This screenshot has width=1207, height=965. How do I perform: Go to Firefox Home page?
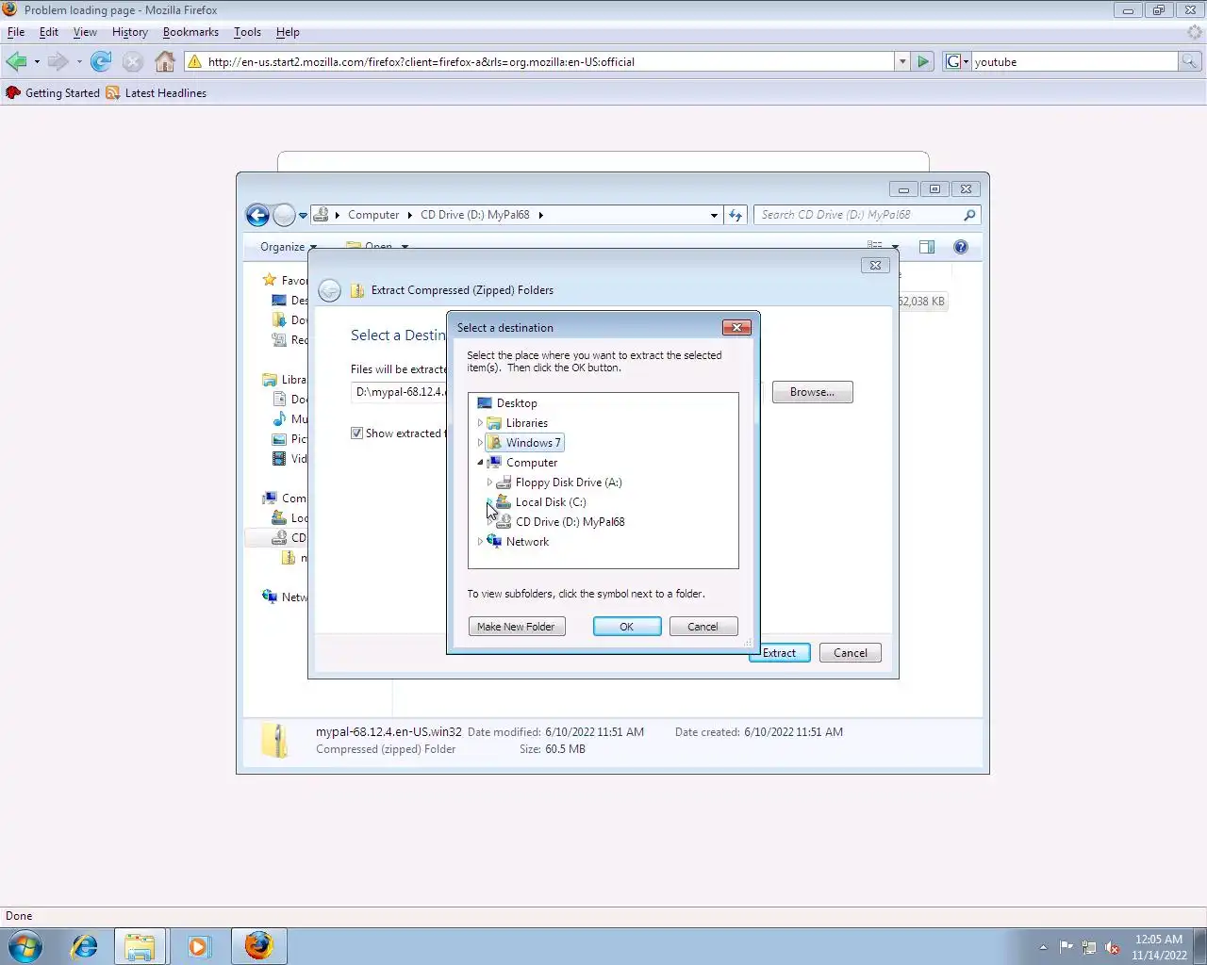(165, 62)
